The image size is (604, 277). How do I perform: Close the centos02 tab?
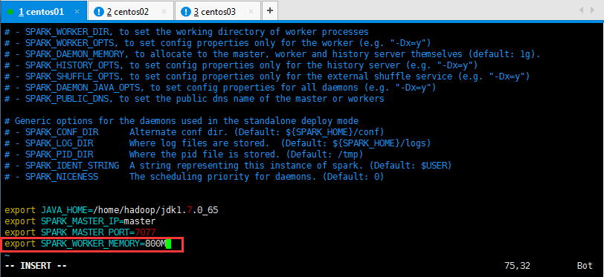164,12
